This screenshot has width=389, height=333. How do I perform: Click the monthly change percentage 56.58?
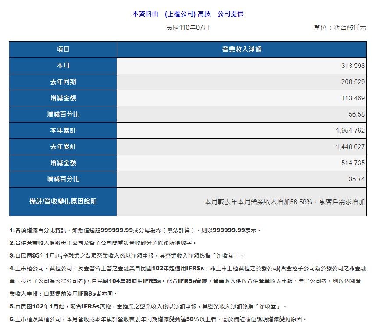click(x=357, y=114)
